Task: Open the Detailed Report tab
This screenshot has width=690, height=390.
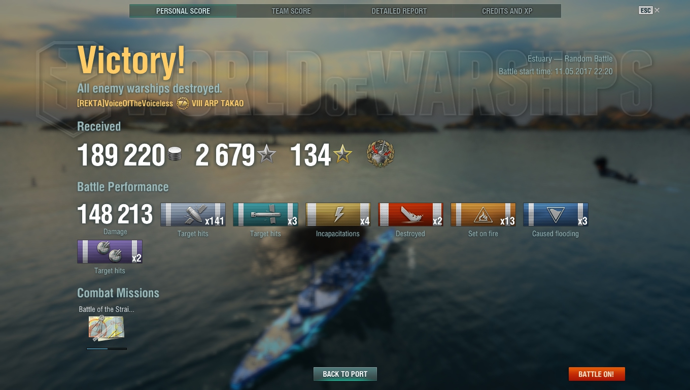Action: pyautogui.click(x=399, y=11)
